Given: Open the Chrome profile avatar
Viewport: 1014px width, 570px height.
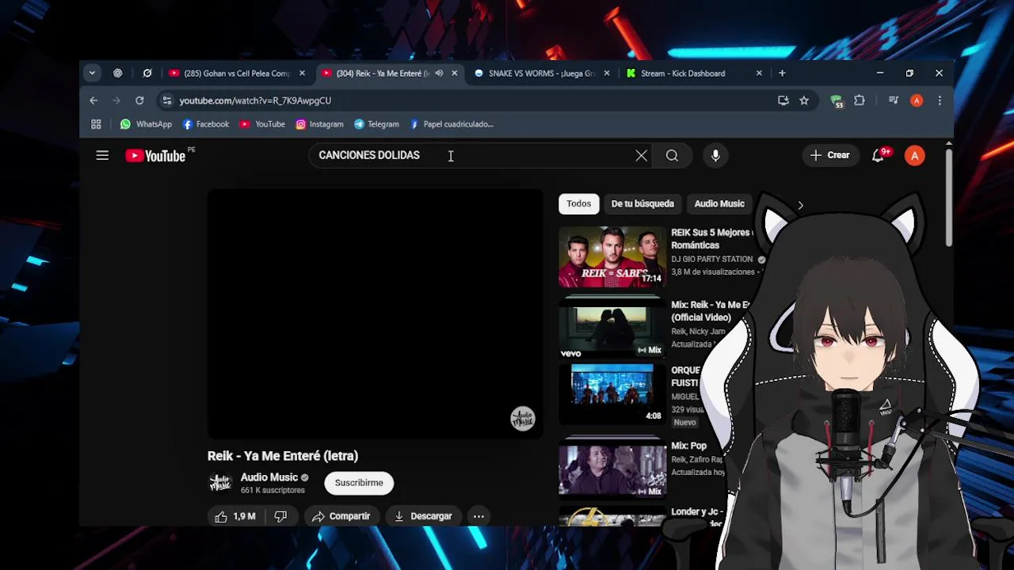Looking at the screenshot, I should click(x=917, y=101).
